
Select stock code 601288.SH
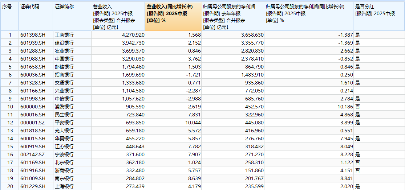(33, 51)
